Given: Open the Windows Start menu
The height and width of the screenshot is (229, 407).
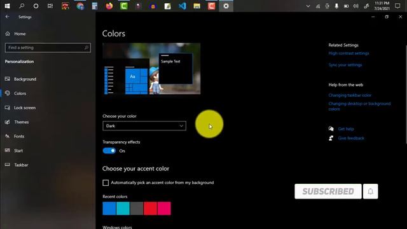Looking at the screenshot, I should coord(7,6).
